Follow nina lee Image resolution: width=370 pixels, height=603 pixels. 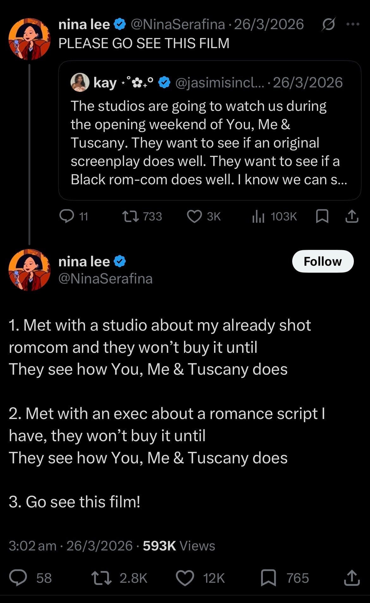tap(323, 261)
